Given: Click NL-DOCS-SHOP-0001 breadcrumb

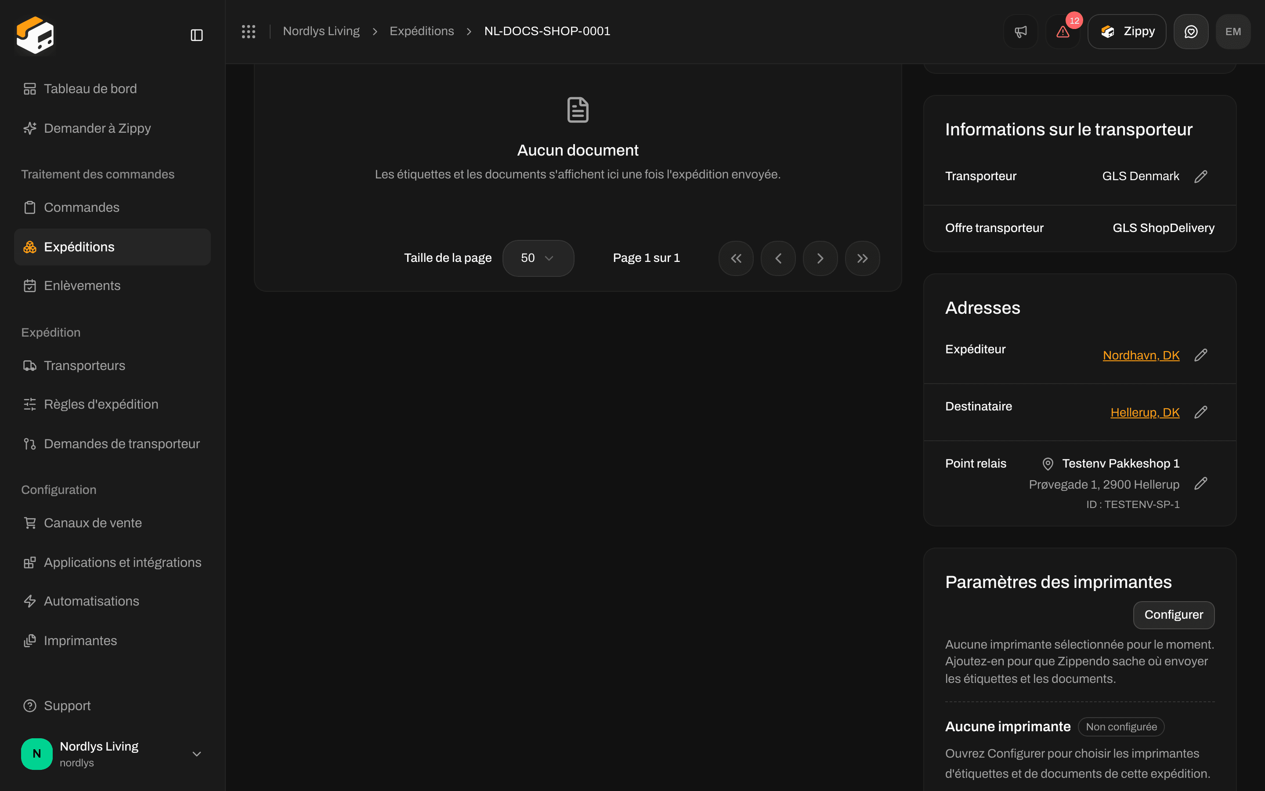Looking at the screenshot, I should click(547, 31).
